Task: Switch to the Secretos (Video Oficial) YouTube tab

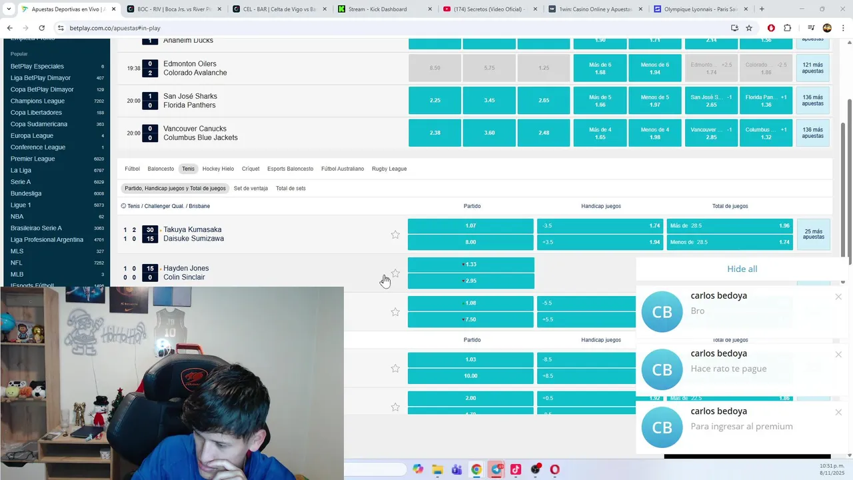Action: [490, 9]
